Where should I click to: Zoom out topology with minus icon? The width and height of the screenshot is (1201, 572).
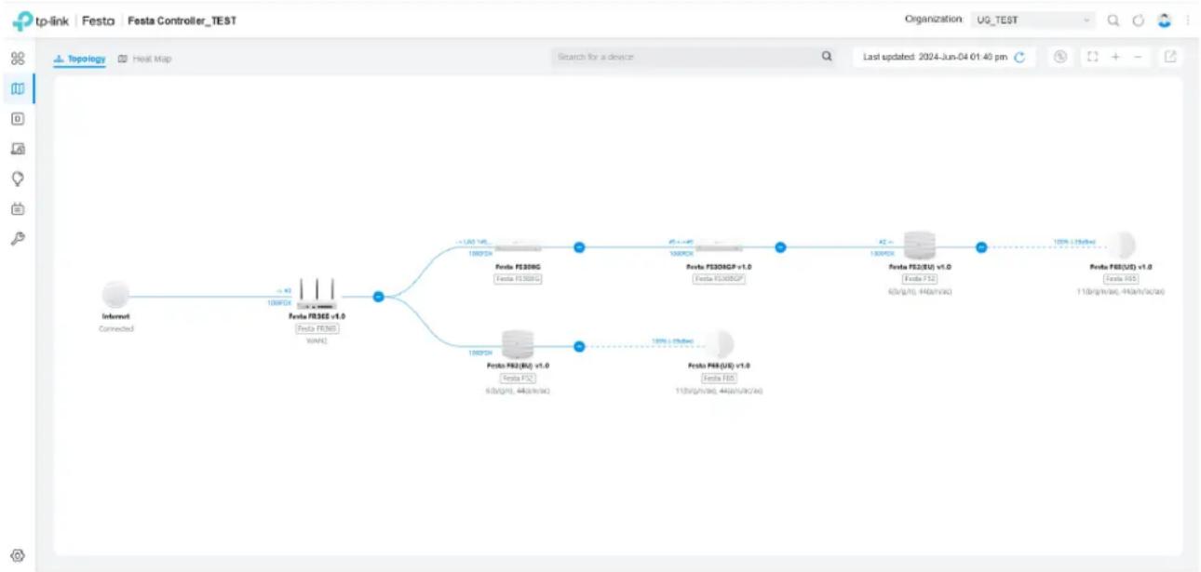pyautogui.click(x=1138, y=58)
